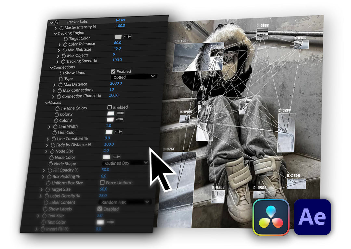
Task: Click the Color 3 swatch
Action: point(110,120)
